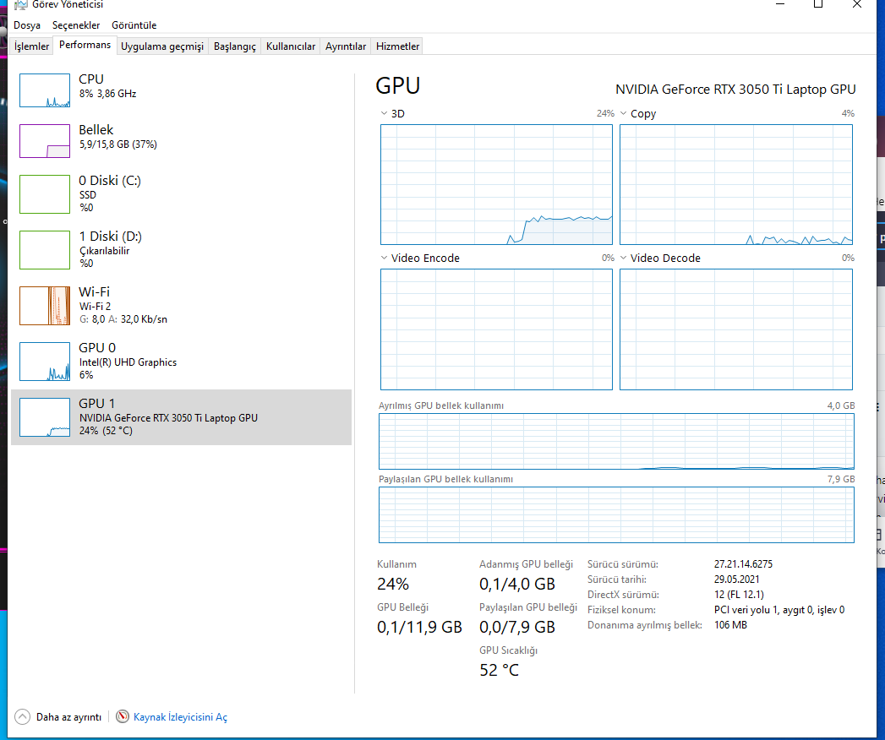Click the 106 MB reserved memory value
This screenshot has width=885, height=740.
(x=730, y=625)
